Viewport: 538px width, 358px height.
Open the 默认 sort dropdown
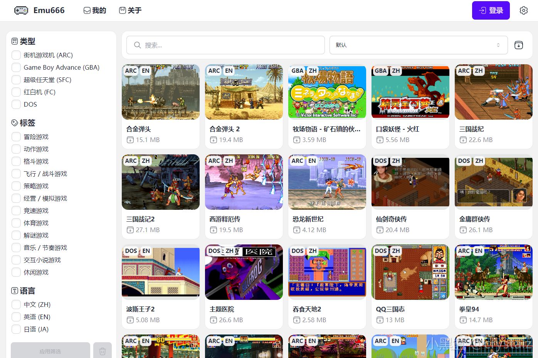click(x=419, y=45)
